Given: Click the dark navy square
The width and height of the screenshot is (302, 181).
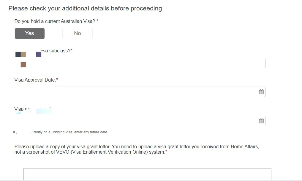Looking at the screenshot, I should [x=18, y=54].
